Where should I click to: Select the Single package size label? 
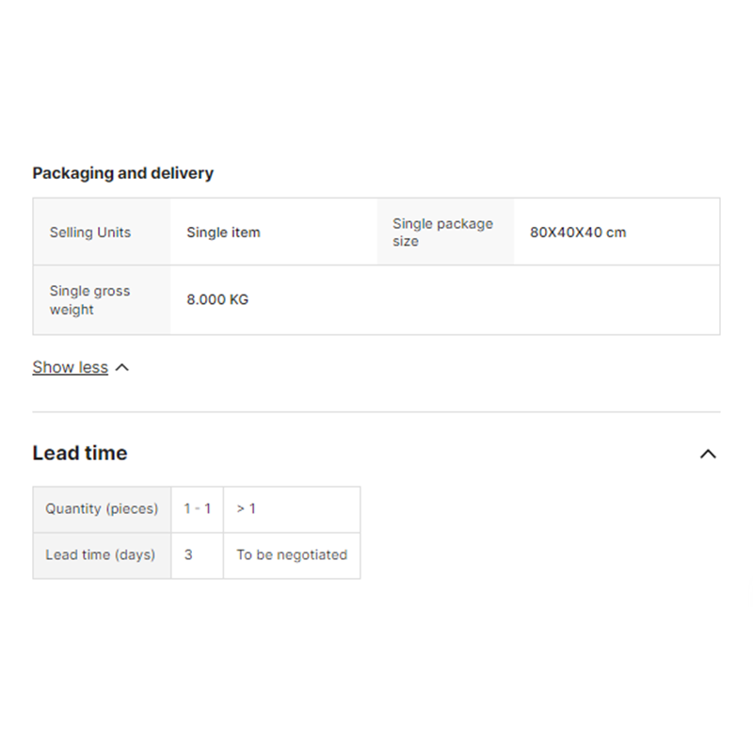tap(442, 232)
